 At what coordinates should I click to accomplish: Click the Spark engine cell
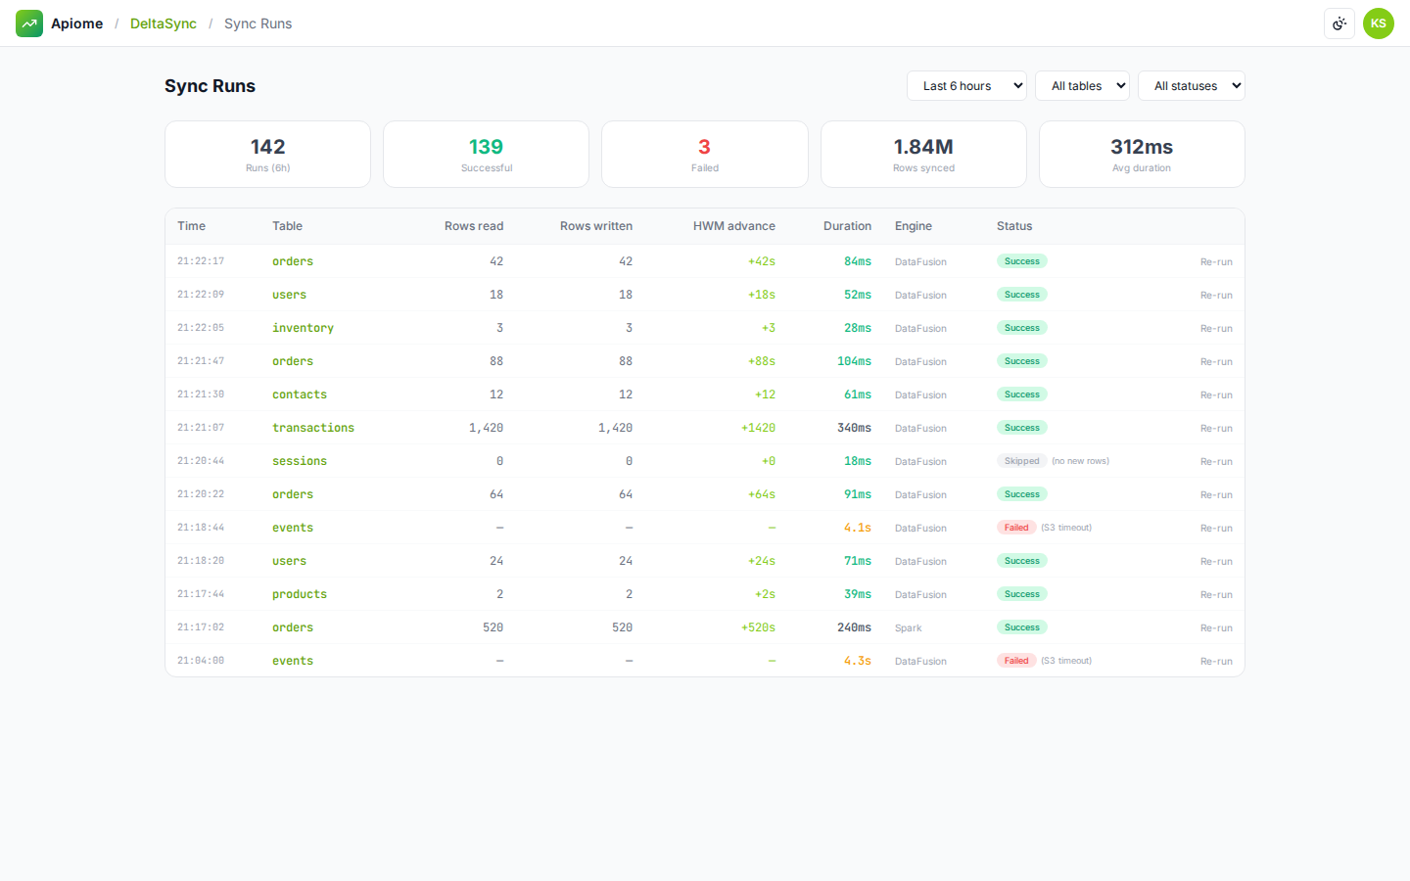point(909,627)
